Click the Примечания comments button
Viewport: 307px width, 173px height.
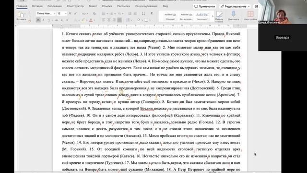205,6
